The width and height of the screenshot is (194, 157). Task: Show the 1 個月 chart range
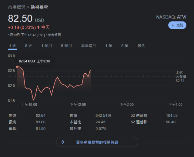point(47,46)
